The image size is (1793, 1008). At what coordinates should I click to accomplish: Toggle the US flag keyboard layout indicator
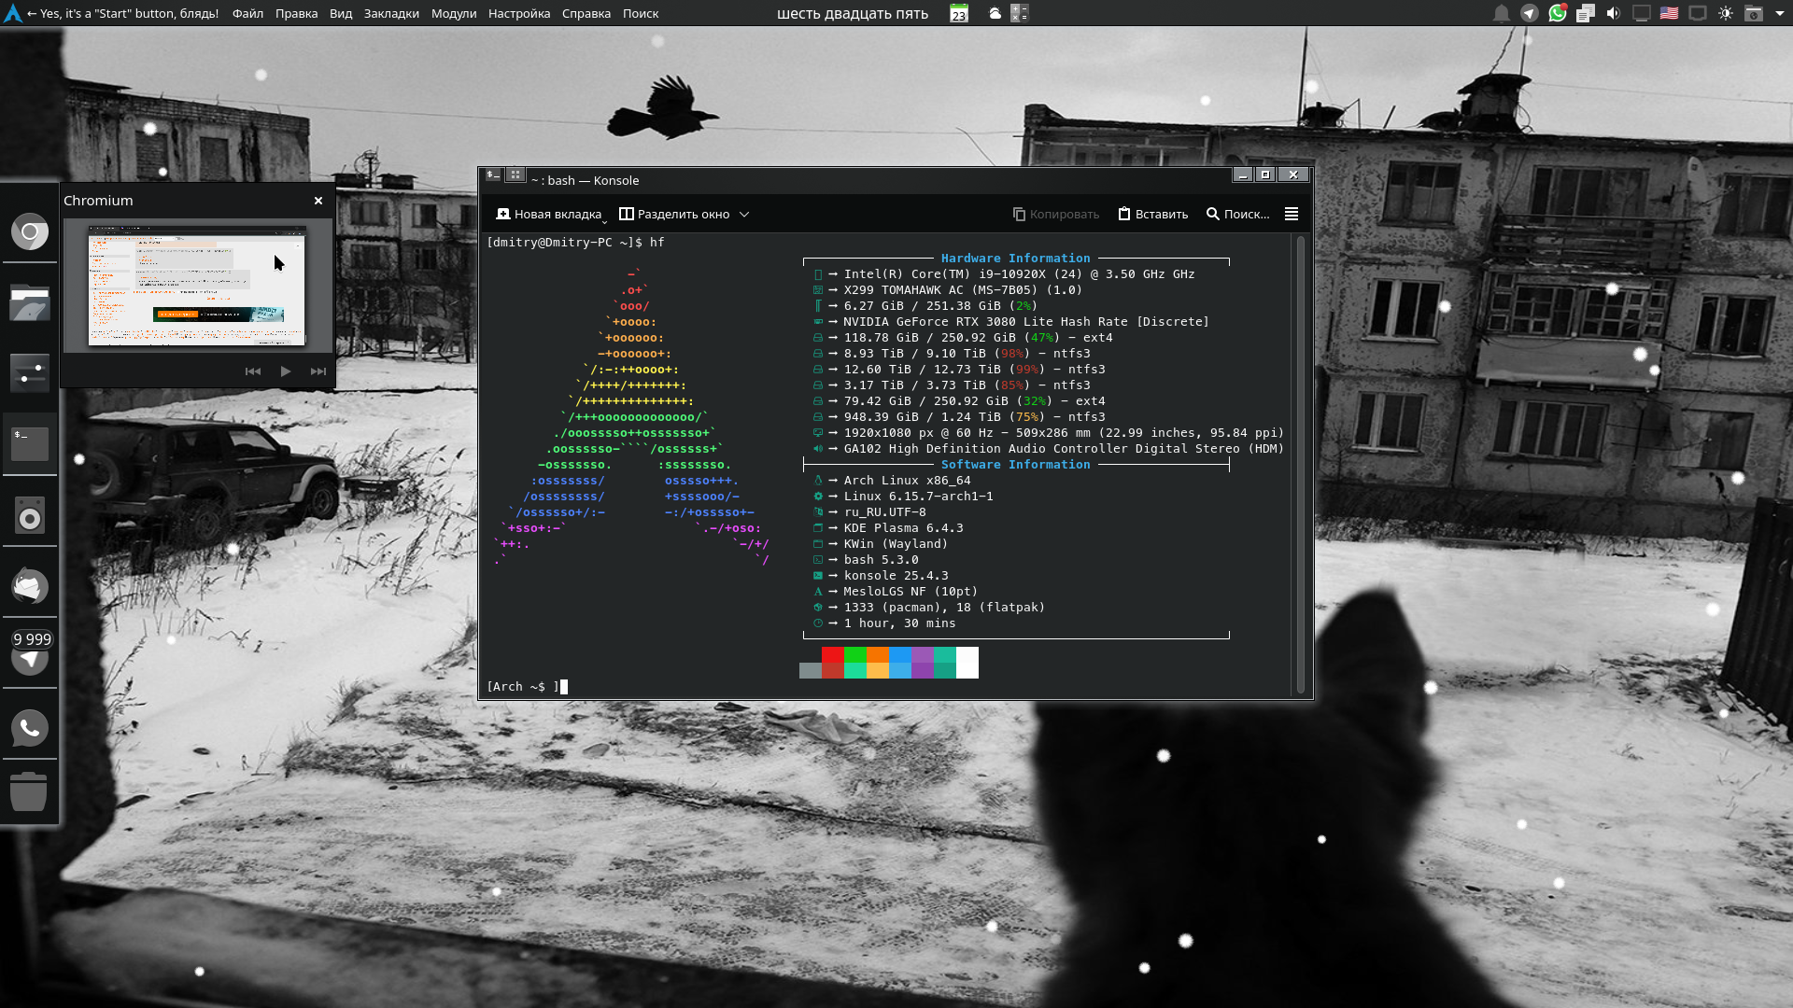(1669, 13)
